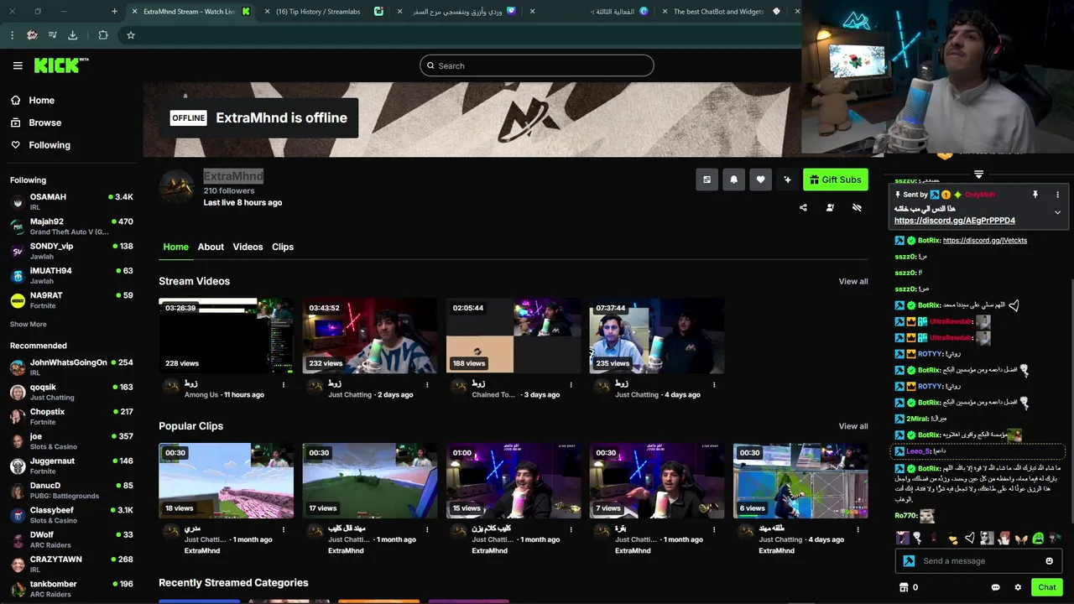The height and width of the screenshot is (604, 1074).
Task: View all Popular Clips
Action: pos(852,426)
